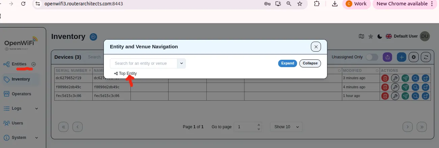This screenshot has height=148, width=439.
Task: Type in the entity or venue search field
Action: [144, 63]
